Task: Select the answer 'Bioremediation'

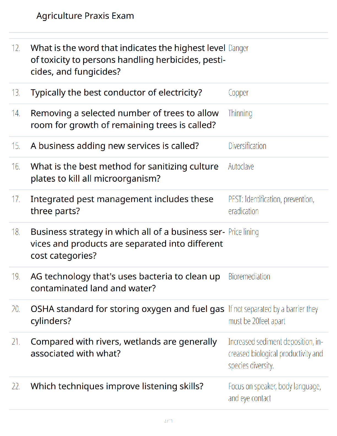Action: point(249,277)
